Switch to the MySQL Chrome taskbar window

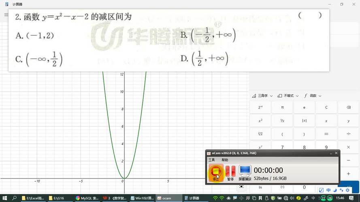pos(87,198)
